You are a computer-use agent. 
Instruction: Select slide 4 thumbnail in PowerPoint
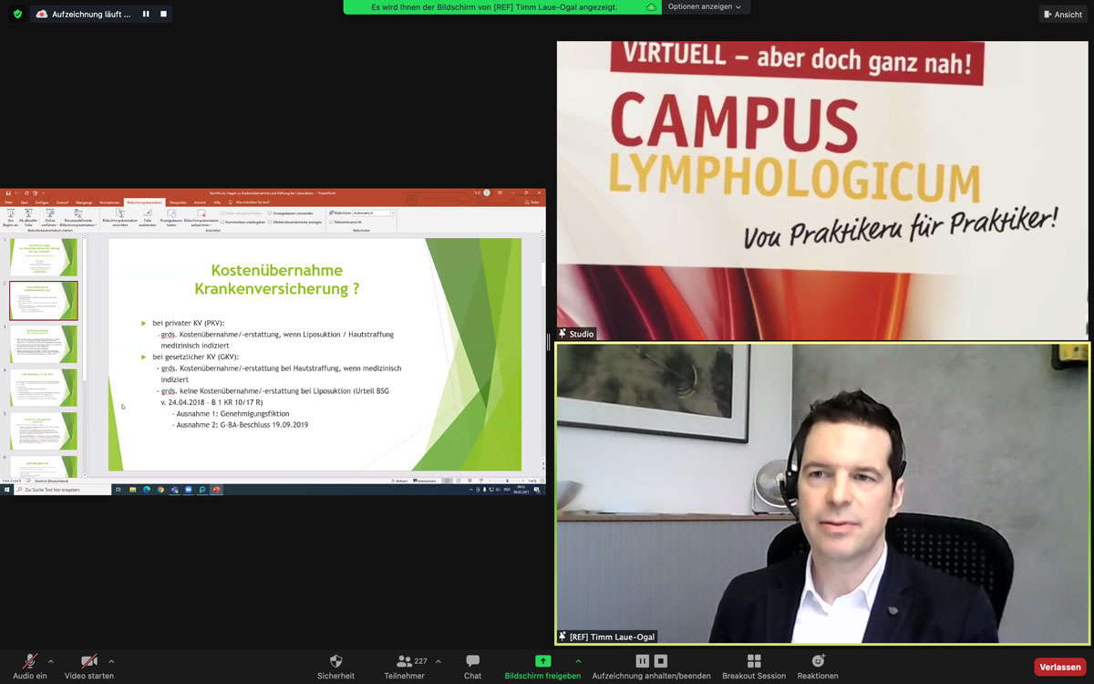tap(44, 388)
